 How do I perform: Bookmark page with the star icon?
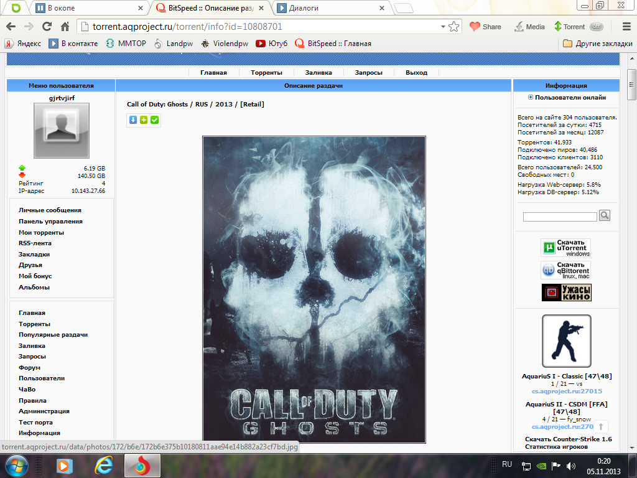coord(453,27)
